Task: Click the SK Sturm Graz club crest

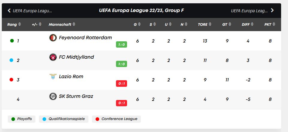Action: coord(53,96)
